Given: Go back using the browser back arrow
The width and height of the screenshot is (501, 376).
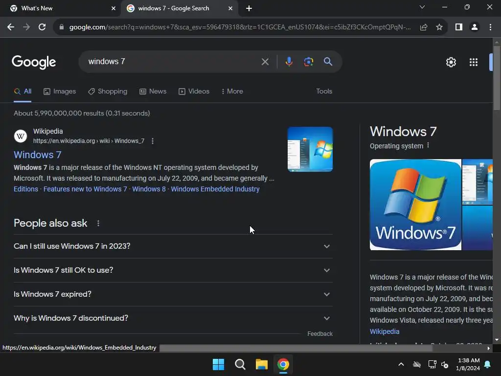Looking at the screenshot, I should (11, 27).
